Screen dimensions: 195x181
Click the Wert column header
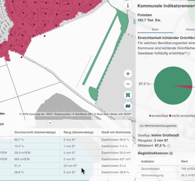(184, 162)
